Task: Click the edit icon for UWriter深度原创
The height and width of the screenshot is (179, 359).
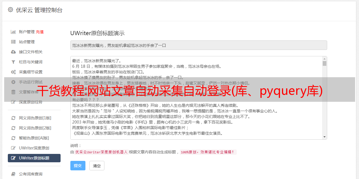Action: pyautogui.click(x=13, y=148)
